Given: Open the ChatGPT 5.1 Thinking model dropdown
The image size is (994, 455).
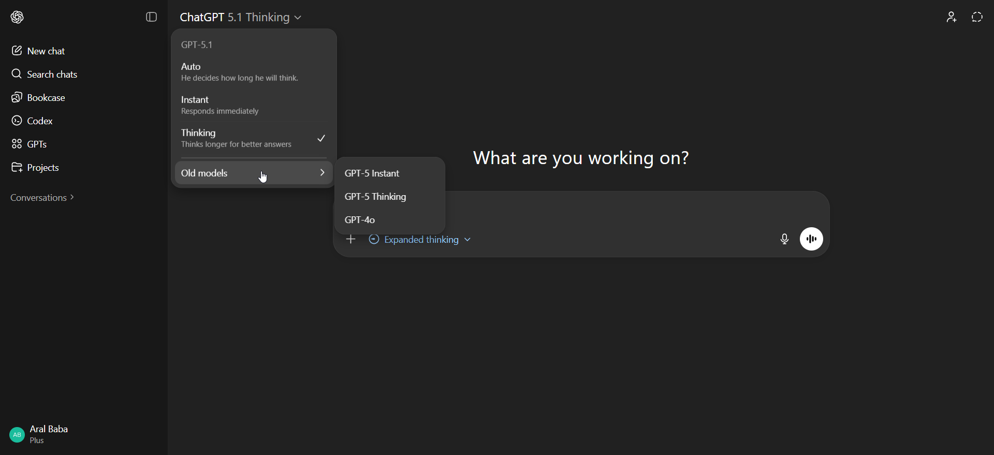Looking at the screenshot, I should (x=240, y=17).
